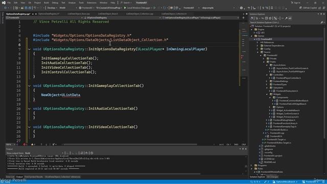Click the editor horizontal scrollbar
Screen dimensions: 327x184
pos(130,144)
